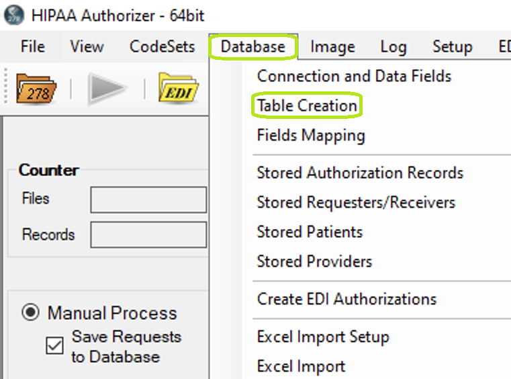
Task: Open the yellow EDI folder icon
Action: coord(179,88)
